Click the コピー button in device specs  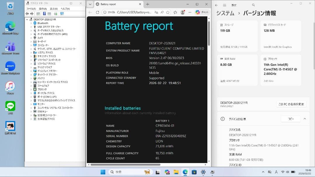(x=290, y=118)
